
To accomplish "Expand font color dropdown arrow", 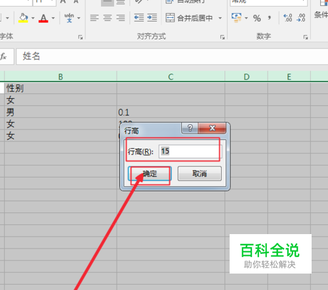I will (x=53, y=18).
